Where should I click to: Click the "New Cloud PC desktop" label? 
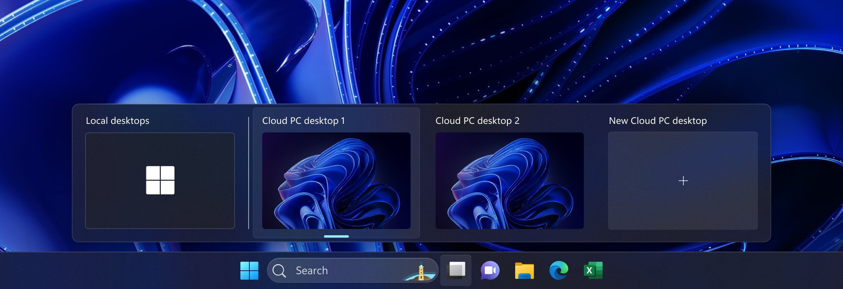click(658, 121)
